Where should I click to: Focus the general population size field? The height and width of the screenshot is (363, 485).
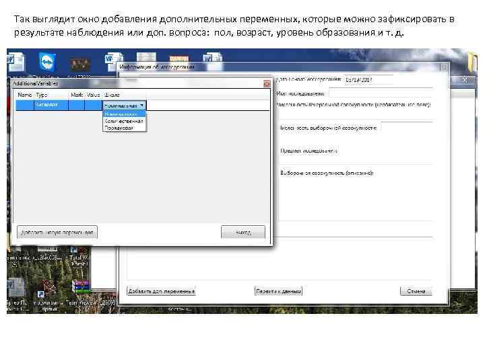pyautogui.click(x=356, y=115)
